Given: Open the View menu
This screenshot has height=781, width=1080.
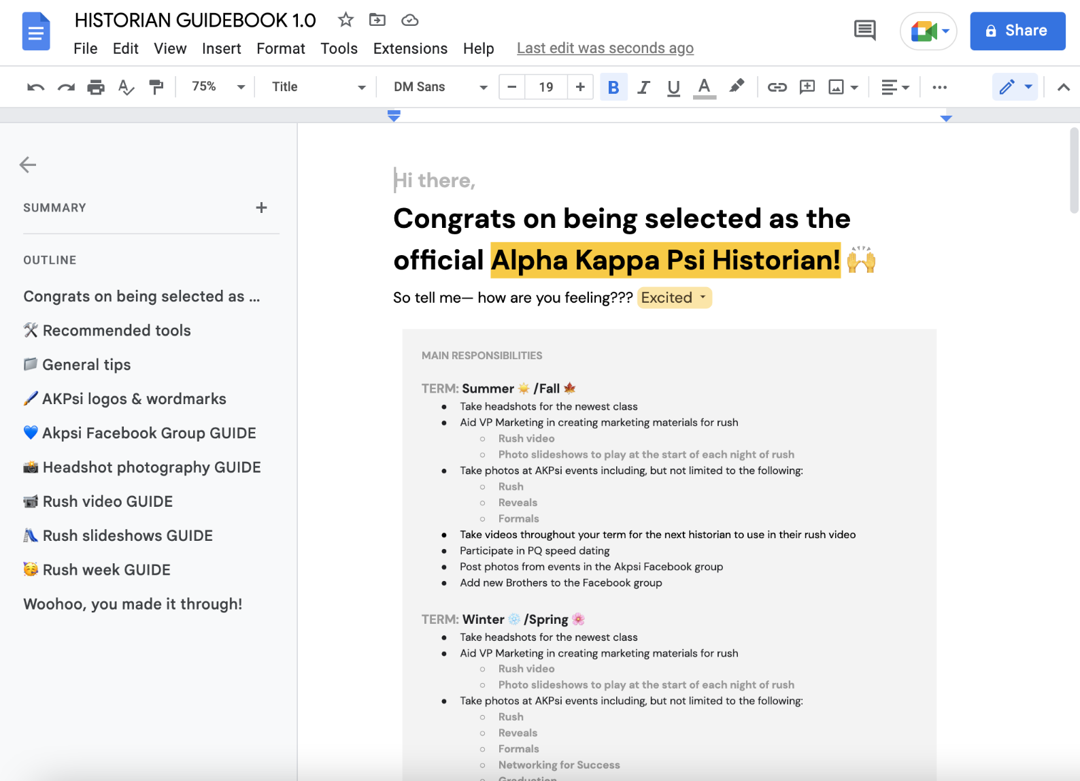Looking at the screenshot, I should pyautogui.click(x=170, y=49).
